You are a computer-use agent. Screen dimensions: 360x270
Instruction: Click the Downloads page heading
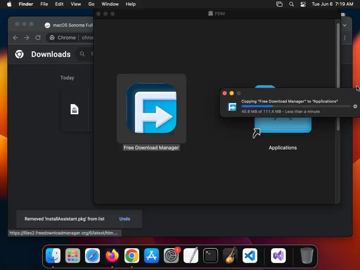(51, 54)
